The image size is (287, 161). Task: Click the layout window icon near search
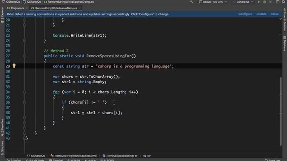coord(278,2)
